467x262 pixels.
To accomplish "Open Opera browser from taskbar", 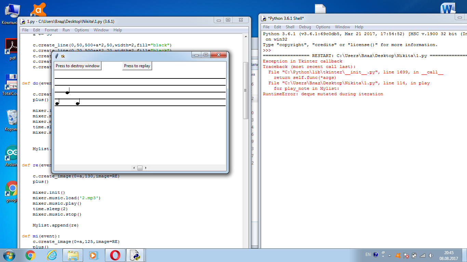I will (115, 255).
